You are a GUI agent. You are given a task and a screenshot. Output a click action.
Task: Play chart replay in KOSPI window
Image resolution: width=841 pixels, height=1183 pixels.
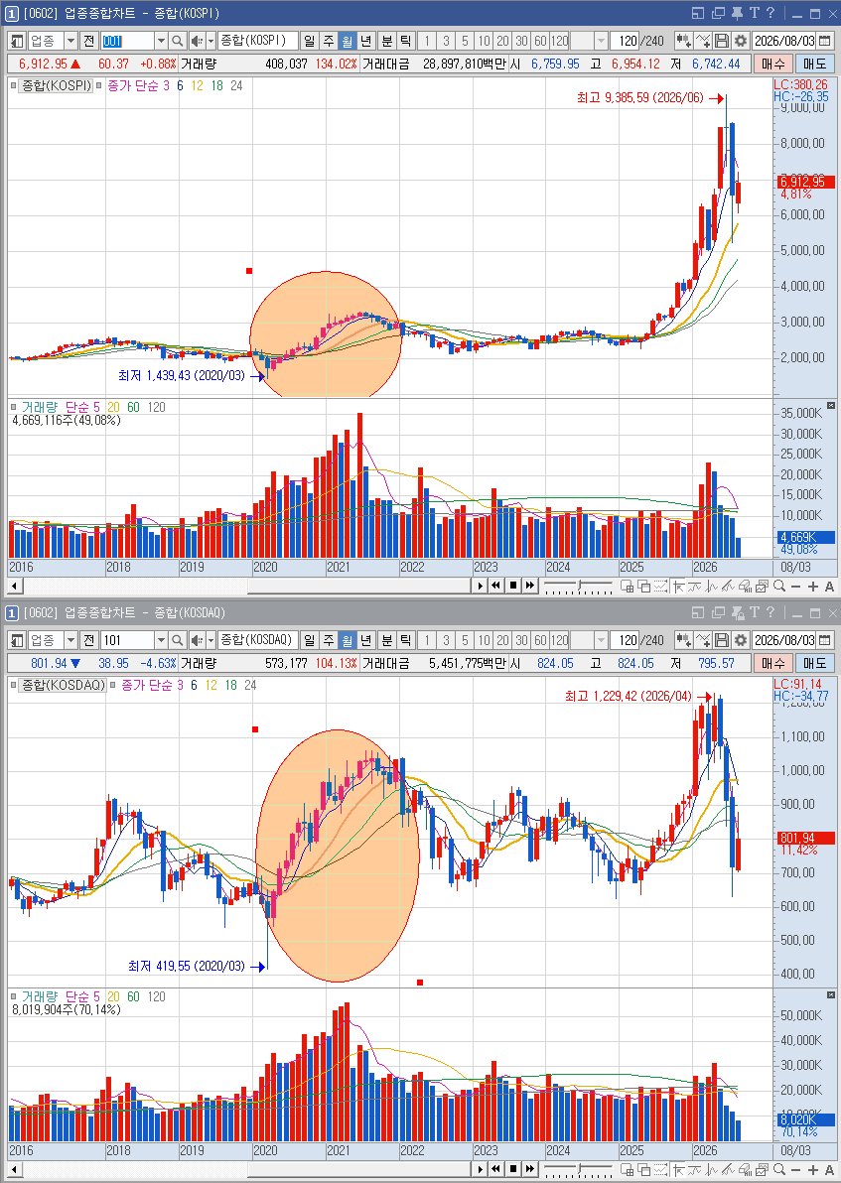pyautogui.click(x=481, y=586)
